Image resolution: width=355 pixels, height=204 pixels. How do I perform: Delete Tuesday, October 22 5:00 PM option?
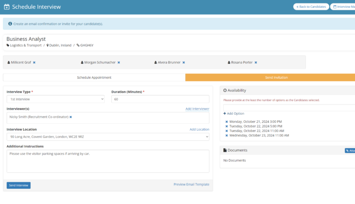point(227,126)
